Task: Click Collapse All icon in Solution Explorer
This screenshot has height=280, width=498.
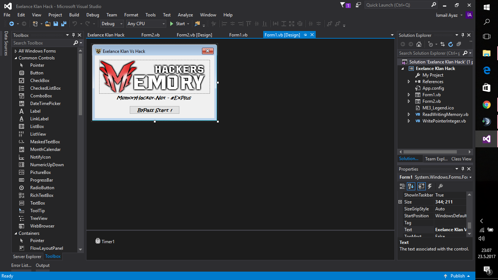Action: pos(459,44)
